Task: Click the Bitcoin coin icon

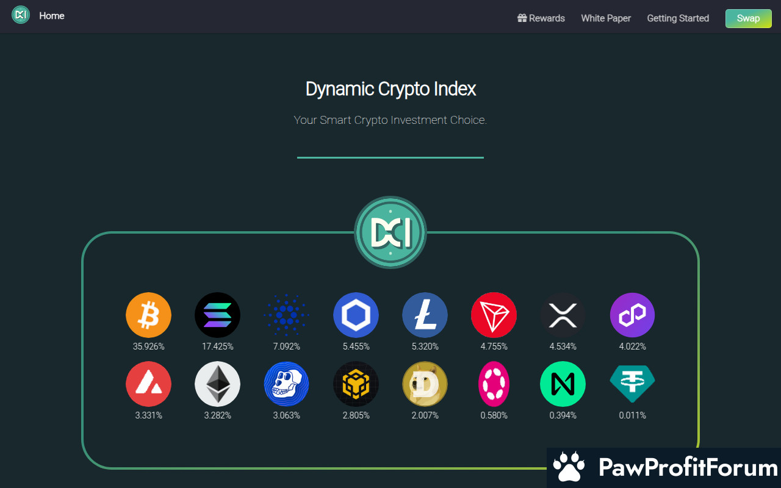Action: (x=148, y=315)
